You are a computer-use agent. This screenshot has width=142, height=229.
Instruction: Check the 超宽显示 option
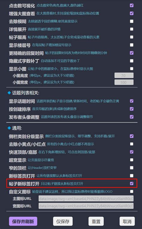pos(132,160)
